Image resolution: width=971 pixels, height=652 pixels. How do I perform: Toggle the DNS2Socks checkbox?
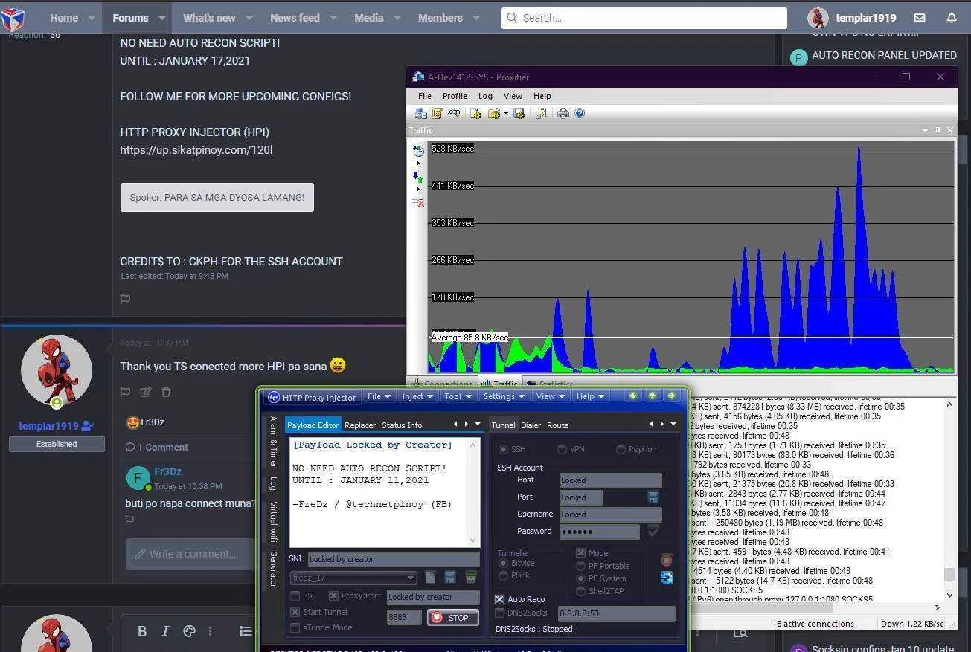[499, 613]
